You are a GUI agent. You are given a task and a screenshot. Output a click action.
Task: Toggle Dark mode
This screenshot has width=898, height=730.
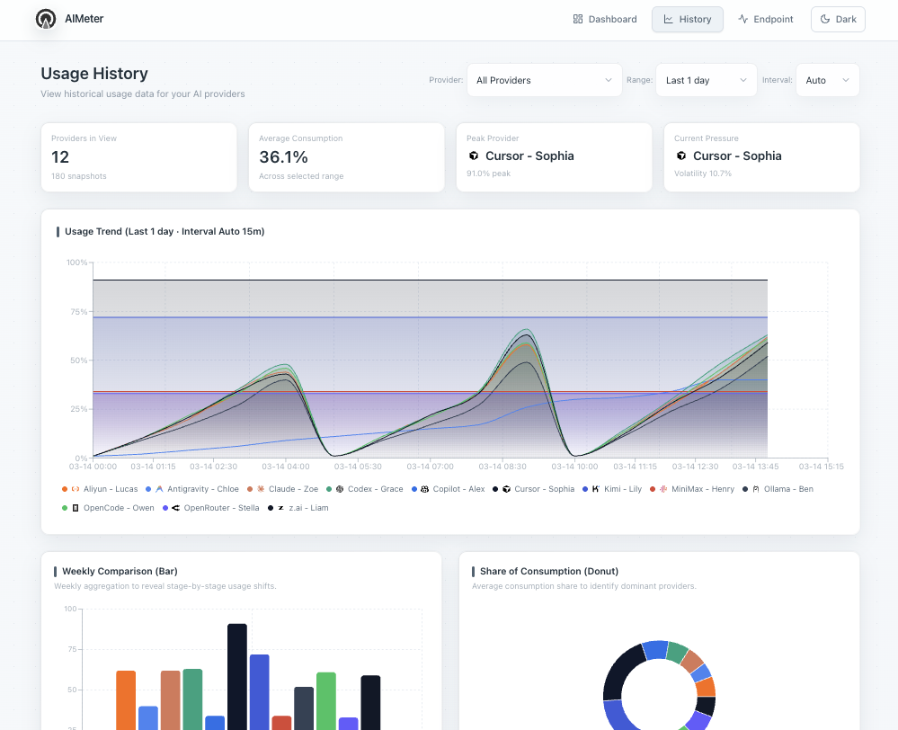click(837, 19)
